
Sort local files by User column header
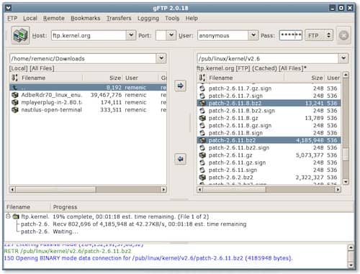click(140, 78)
